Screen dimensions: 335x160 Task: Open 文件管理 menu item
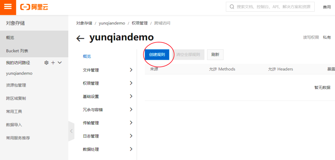tap(91, 70)
